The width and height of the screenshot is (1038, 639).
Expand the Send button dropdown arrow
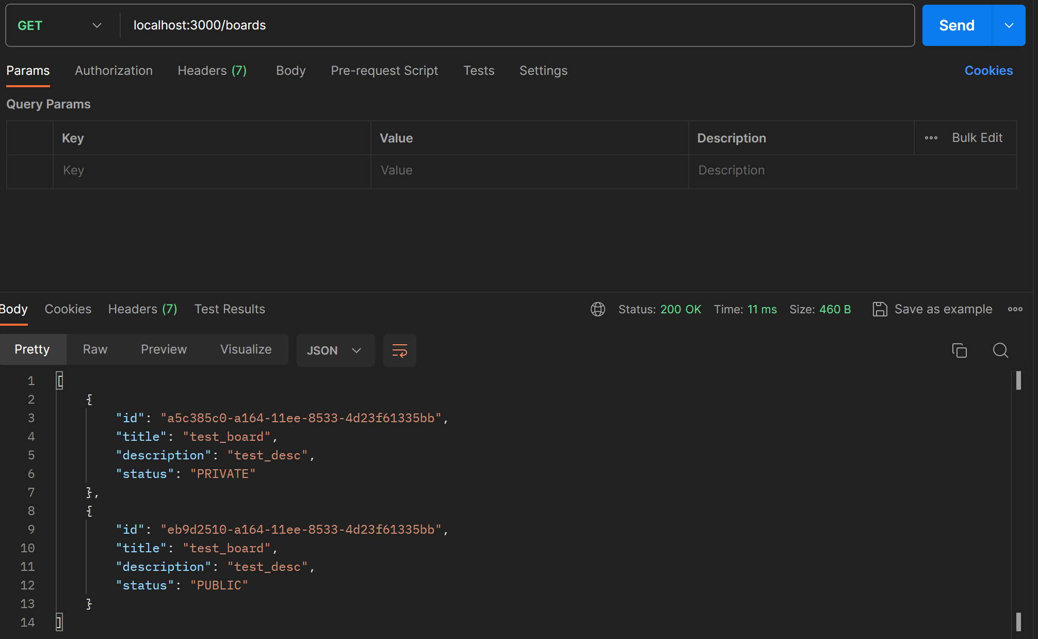pos(1009,25)
